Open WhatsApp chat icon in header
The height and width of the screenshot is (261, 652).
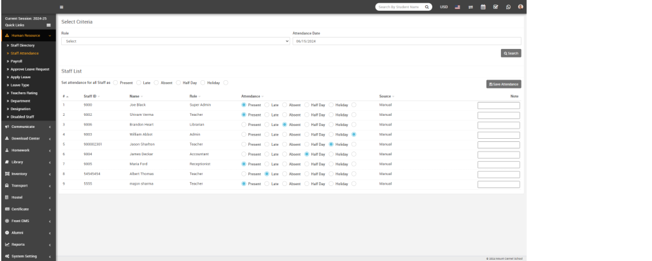508,7
